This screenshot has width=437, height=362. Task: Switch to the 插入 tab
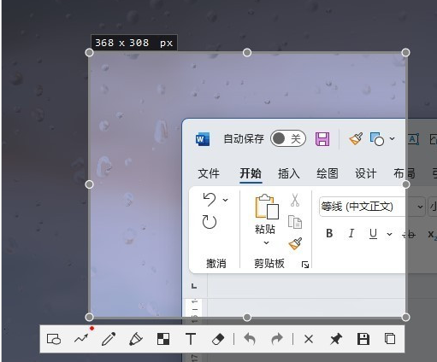(289, 173)
